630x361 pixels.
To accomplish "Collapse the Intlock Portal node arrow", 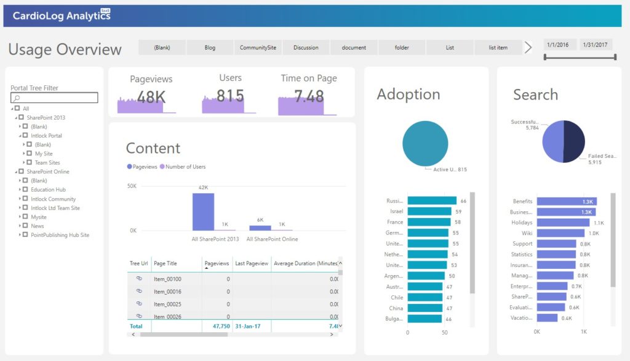I will click(20, 136).
